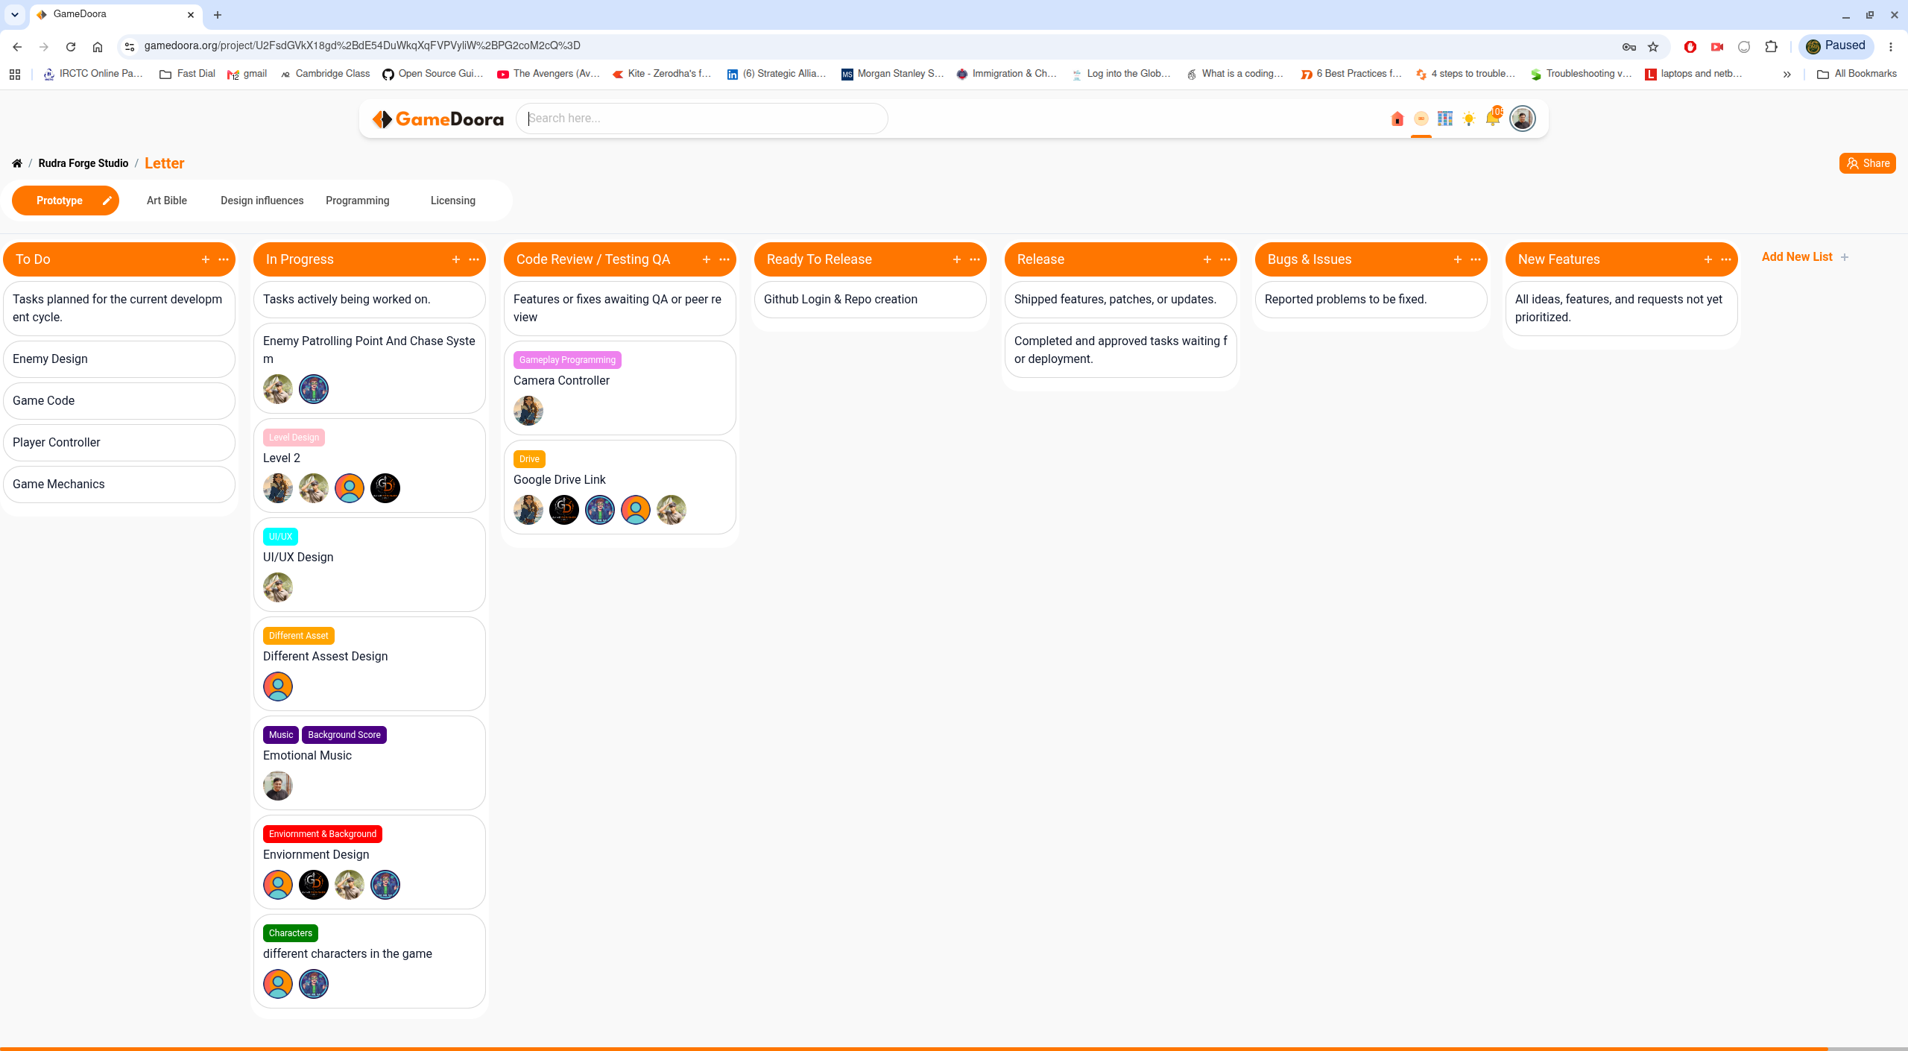Edit the Prototype tab with pencil icon
Viewport: 1908px width, 1051px height.
[107, 201]
